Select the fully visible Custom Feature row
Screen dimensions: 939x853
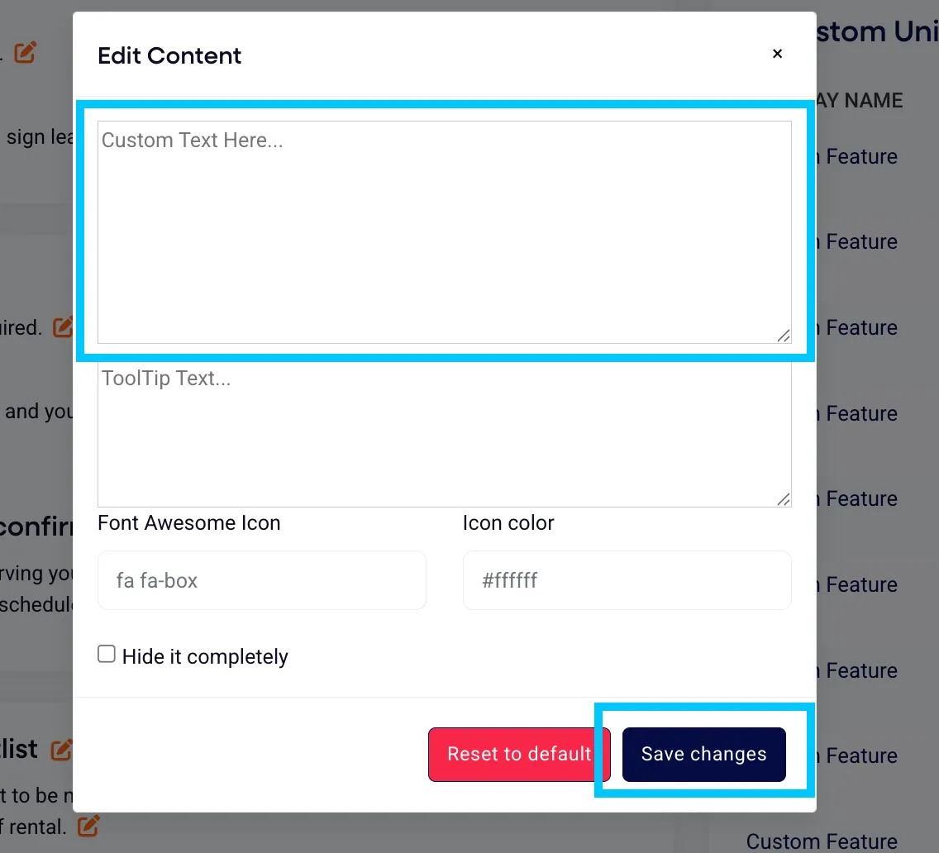[x=822, y=841]
